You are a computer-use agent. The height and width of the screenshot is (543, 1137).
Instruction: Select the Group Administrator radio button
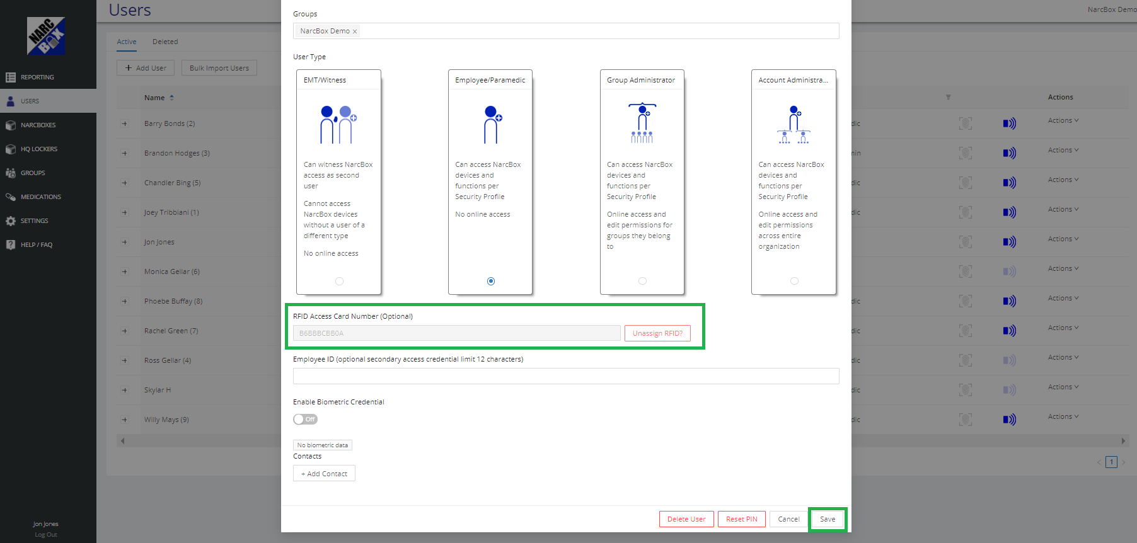pos(642,282)
